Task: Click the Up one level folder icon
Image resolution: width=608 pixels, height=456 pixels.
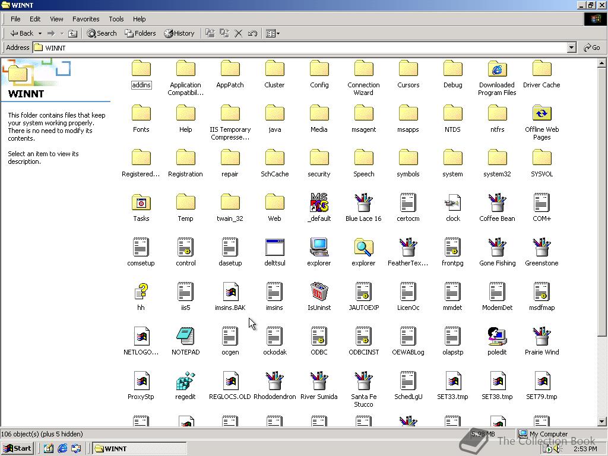Action: (72, 33)
